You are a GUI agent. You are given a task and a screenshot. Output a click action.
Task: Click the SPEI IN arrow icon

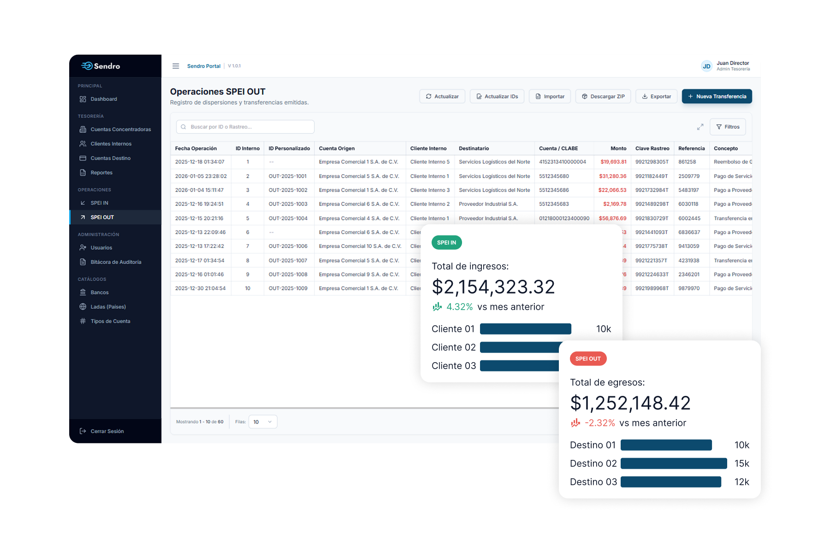click(x=83, y=203)
